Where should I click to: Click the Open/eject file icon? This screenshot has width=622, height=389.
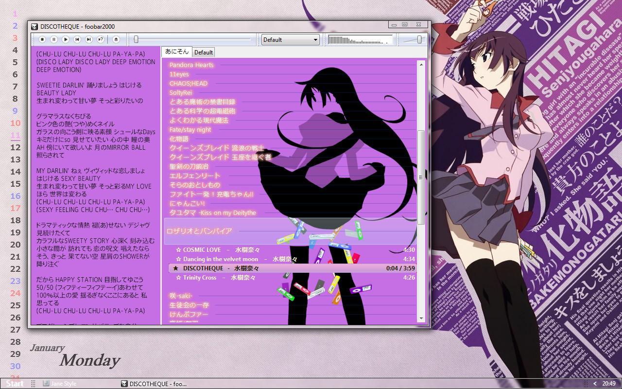point(116,39)
